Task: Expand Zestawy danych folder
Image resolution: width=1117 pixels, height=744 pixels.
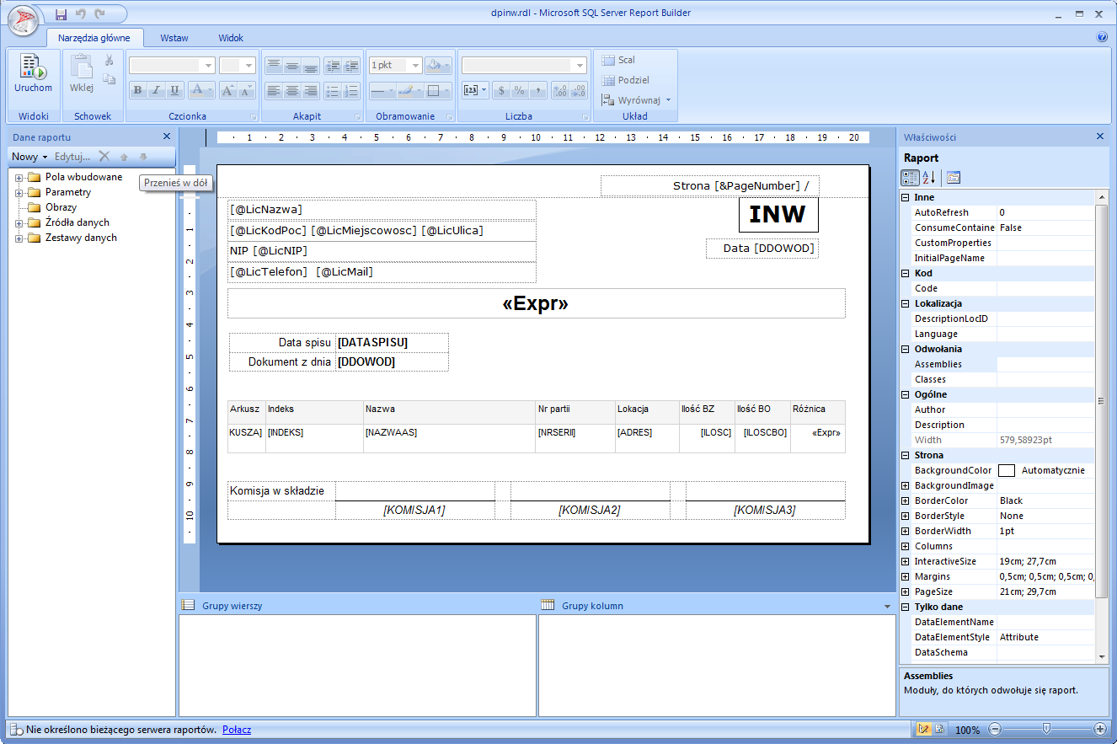Action: [19, 238]
